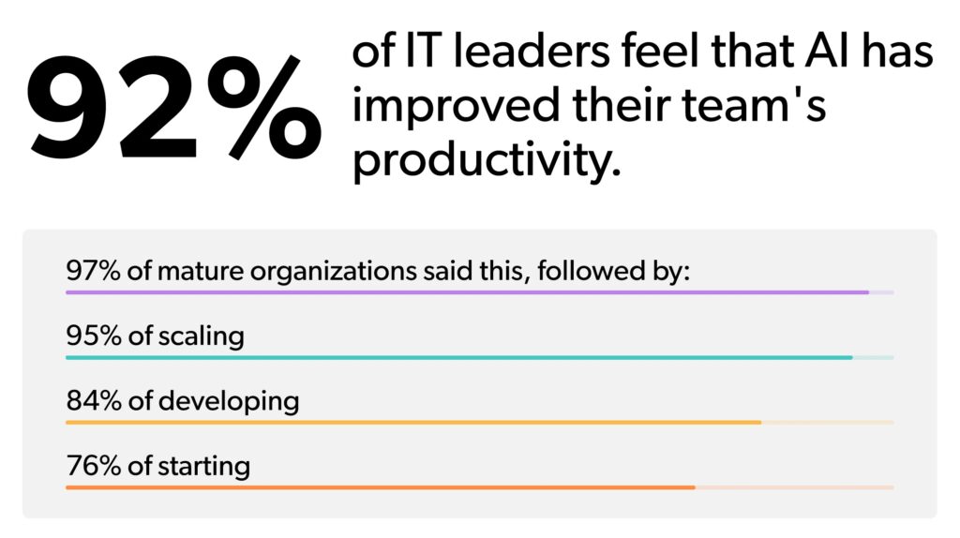Click the percent sign in 92%
This screenshot has width=960, height=538.
pyautogui.click(x=264, y=108)
